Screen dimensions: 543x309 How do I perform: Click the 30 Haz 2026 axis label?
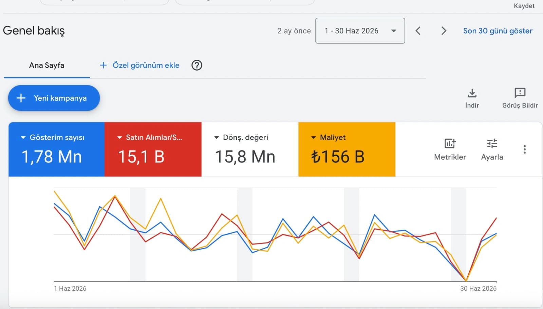coord(478,289)
